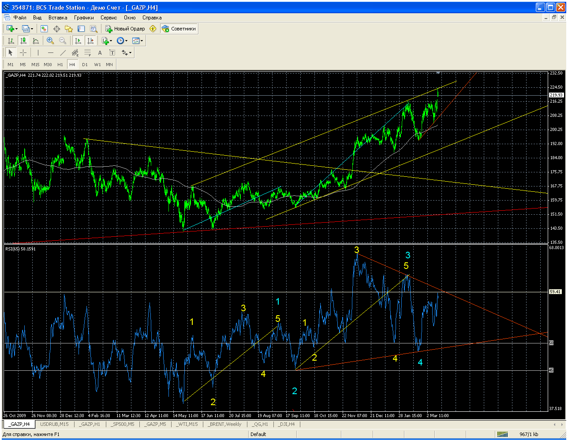Zoom in on the chart
The image size is (568, 440).
(x=50, y=41)
